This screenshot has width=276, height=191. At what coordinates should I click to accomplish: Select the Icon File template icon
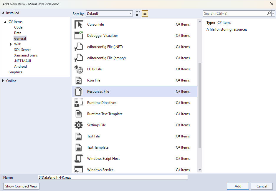(79, 80)
